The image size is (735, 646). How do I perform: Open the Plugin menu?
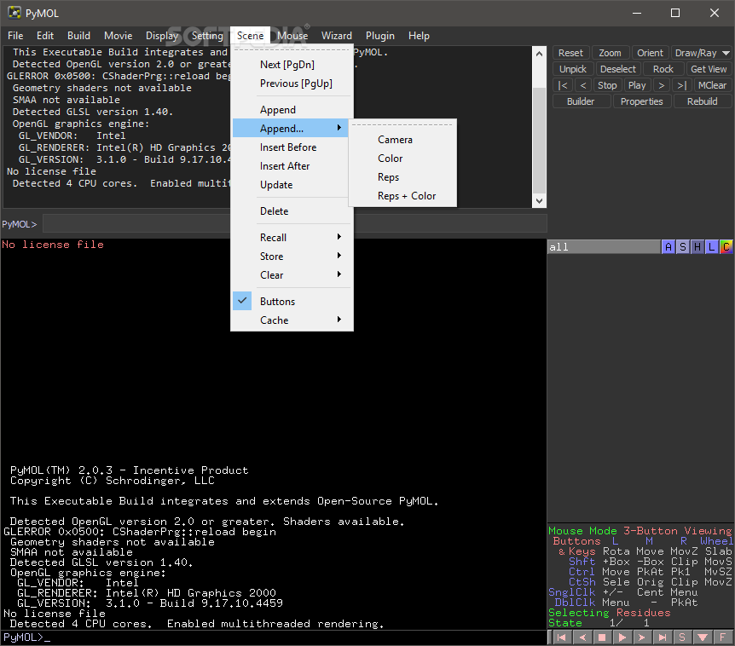[380, 36]
